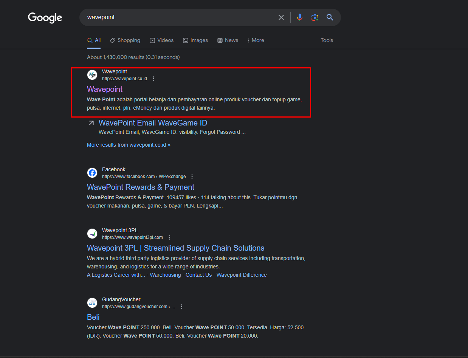468x358 pixels.
Task: Open the Wavepoint Difference sitelink
Action: tap(242, 275)
